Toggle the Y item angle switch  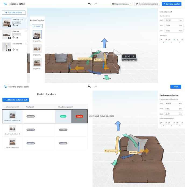click(x=174, y=40)
